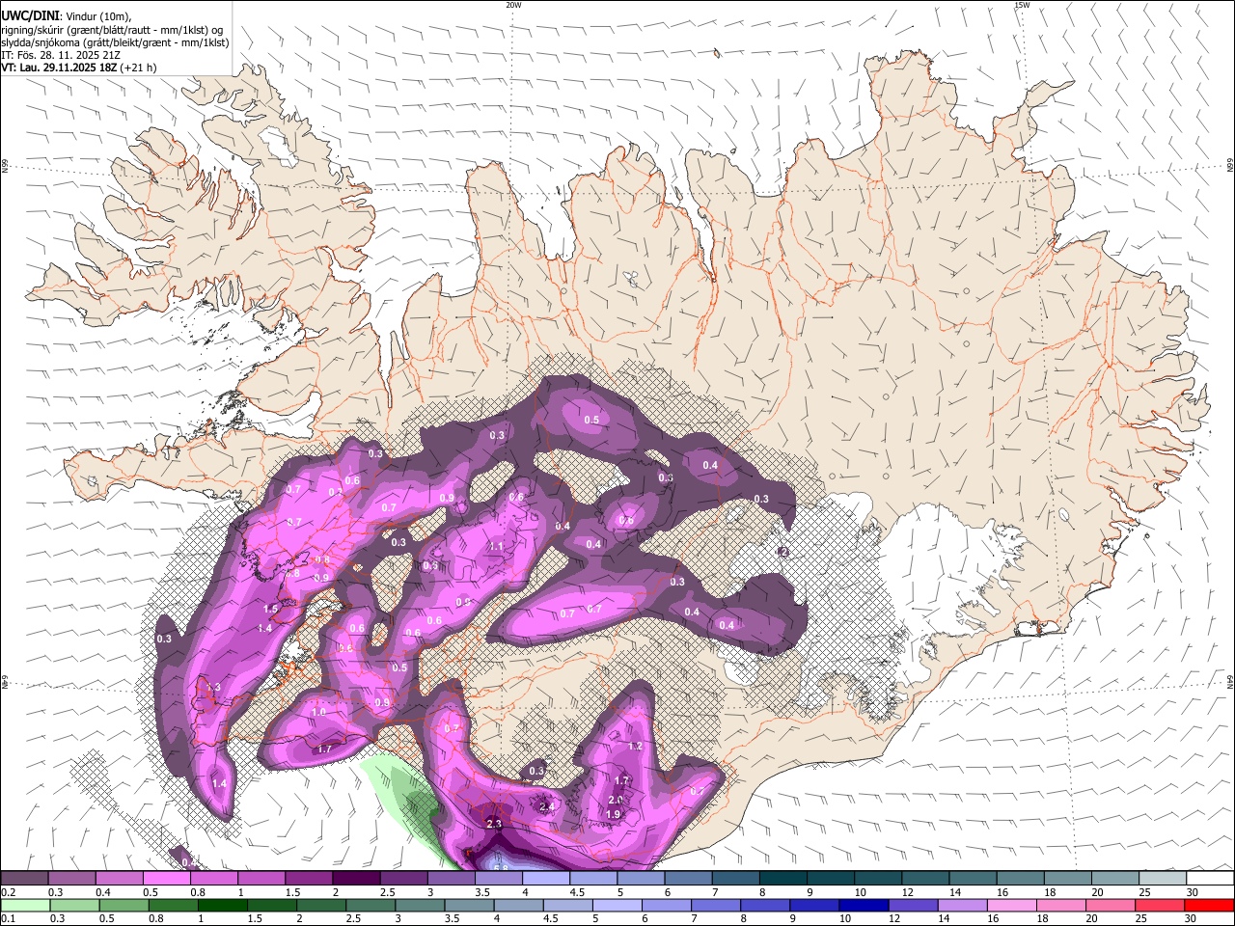1235x926 pixels.
Task: Click the 1.0 precipitation value on map
Action: pyautogui.click(x=319, y=712)
